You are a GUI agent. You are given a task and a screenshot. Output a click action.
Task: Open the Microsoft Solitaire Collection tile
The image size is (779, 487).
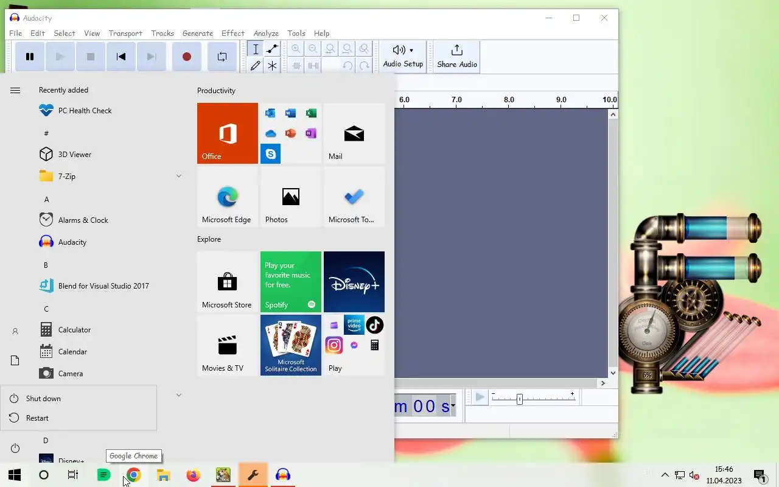291,345
